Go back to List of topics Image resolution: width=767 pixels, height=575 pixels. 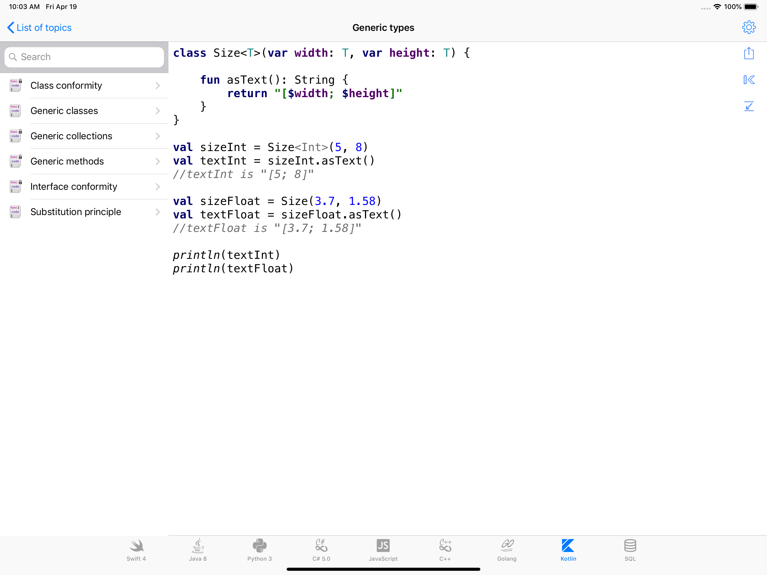coord(39,28)
